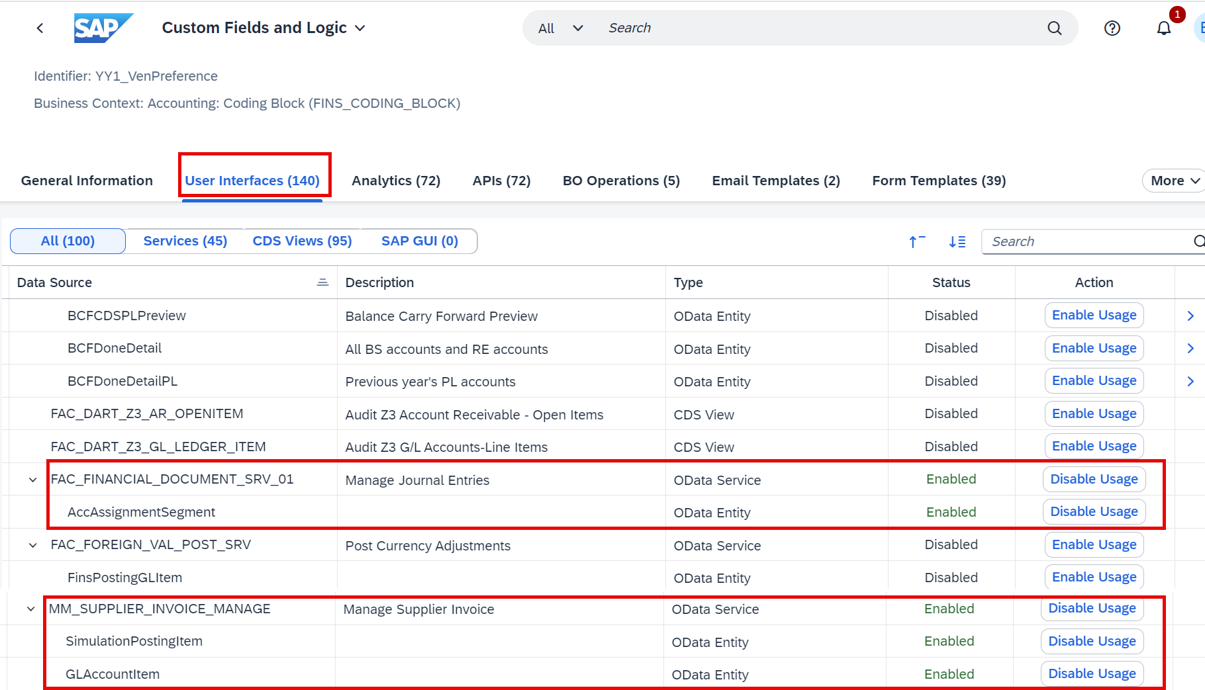Select the SAP GUI (0) filter segment
Viewport: 1205px width, 690px height.
[420, 241]
